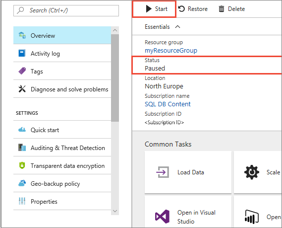Click the Transparent data encryption shield icon
Image resolution: width=282 pixels, height=228 pixels.
tap(22, 165)
